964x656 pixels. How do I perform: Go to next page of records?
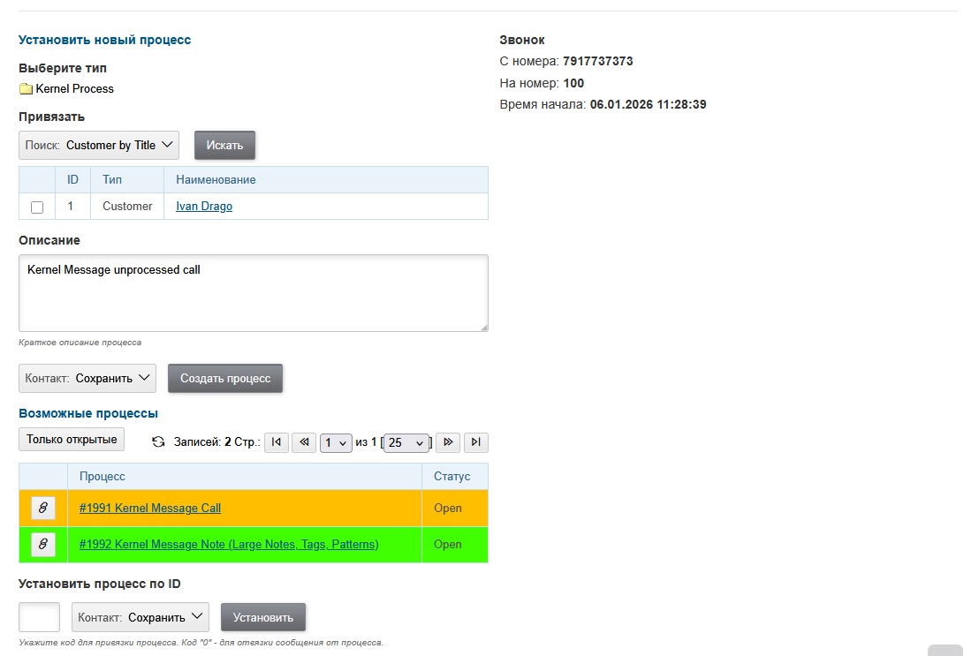(x=448, y=442)
